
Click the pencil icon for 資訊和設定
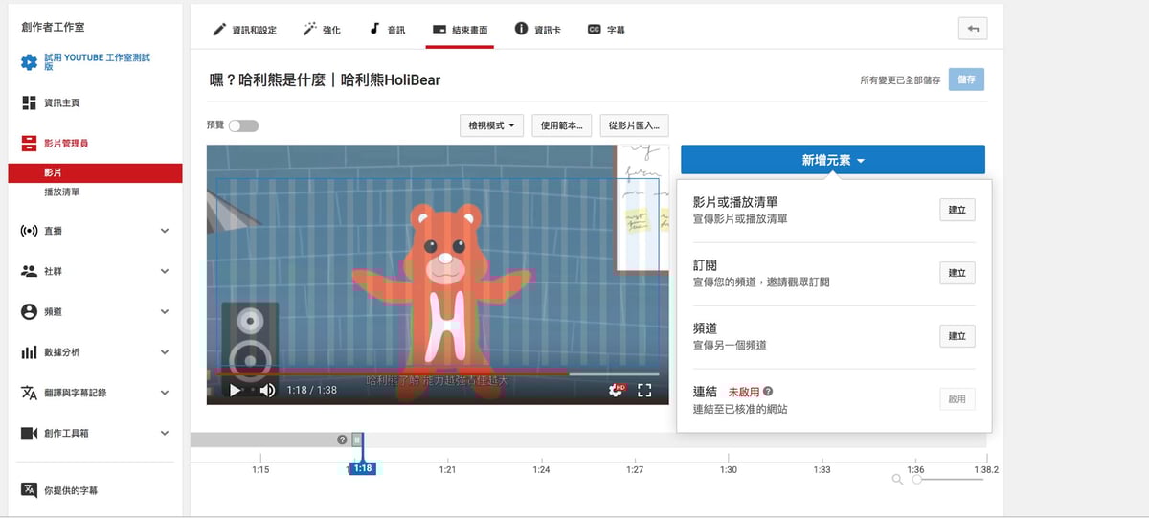[219, 29]
